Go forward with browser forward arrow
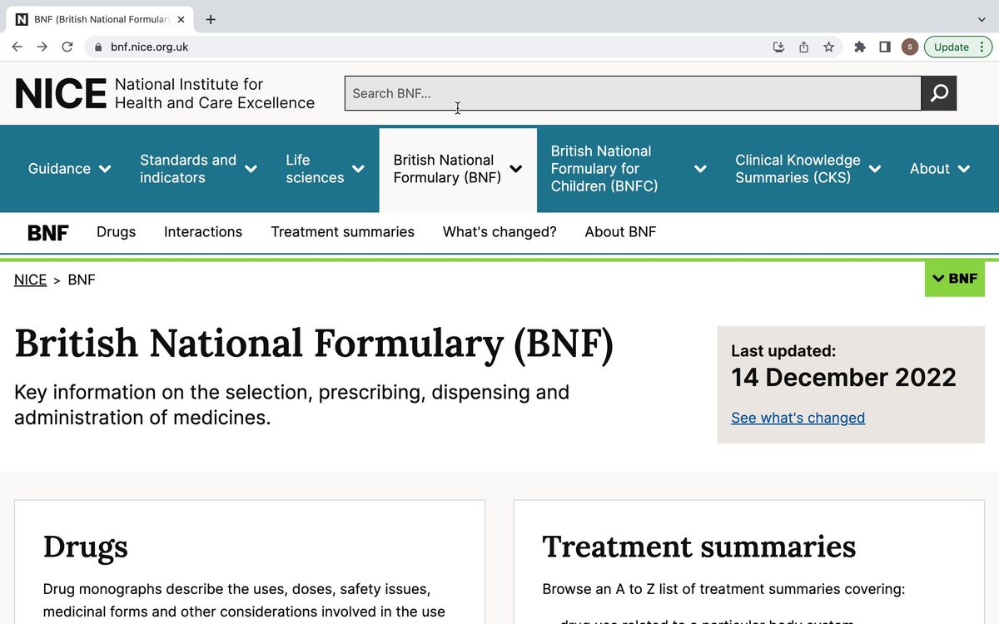Viewport: 999px width, 624px height. click(42, 47)
